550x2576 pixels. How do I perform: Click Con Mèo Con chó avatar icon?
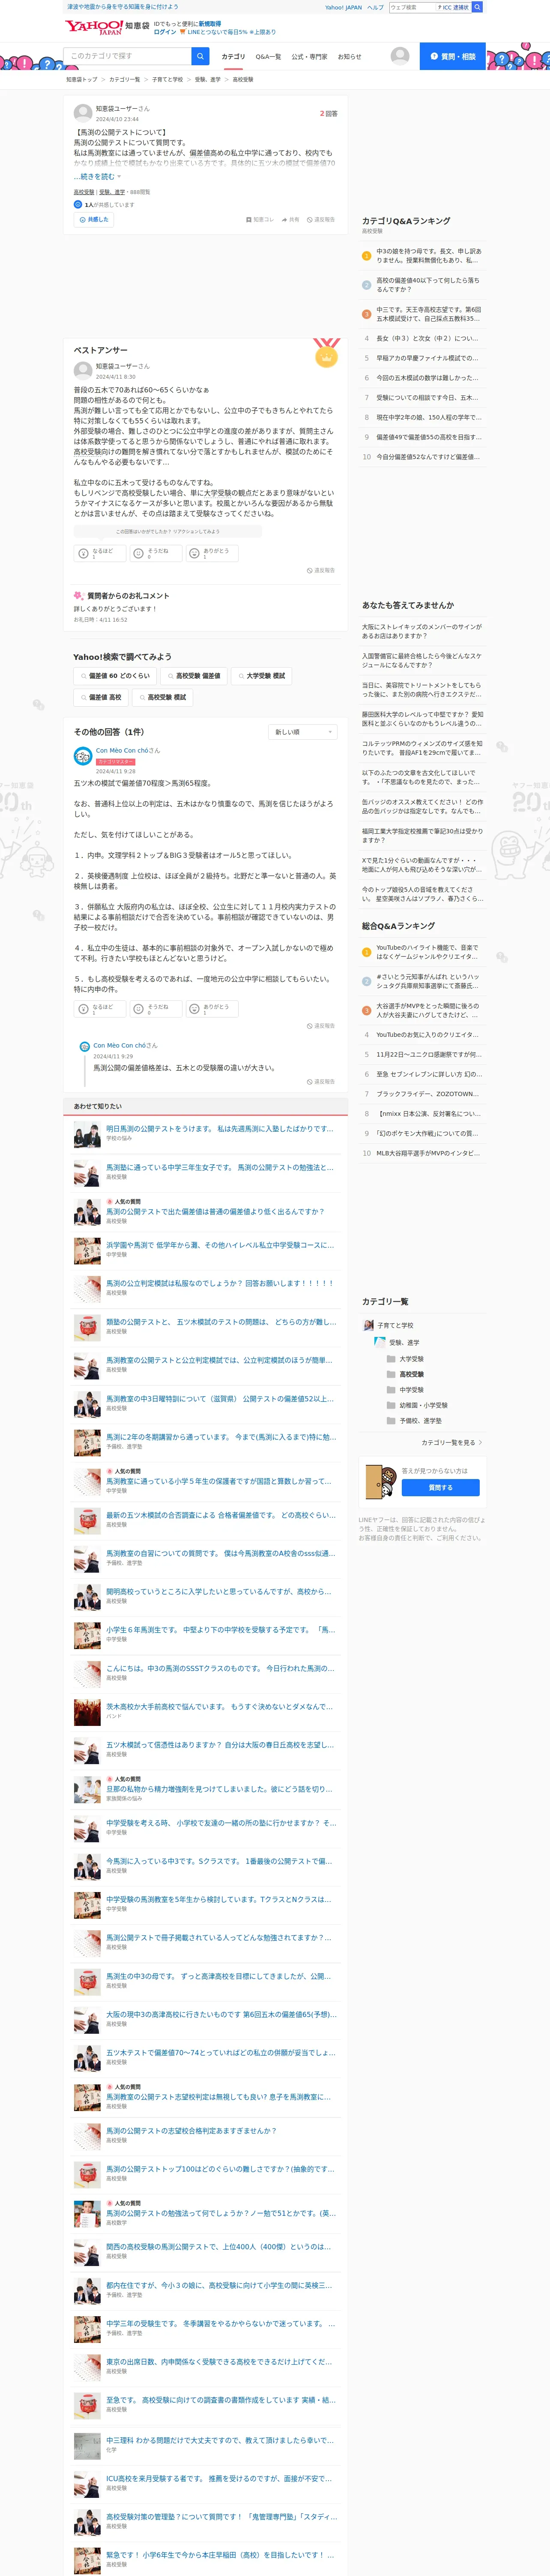click(x=83, y=756)
